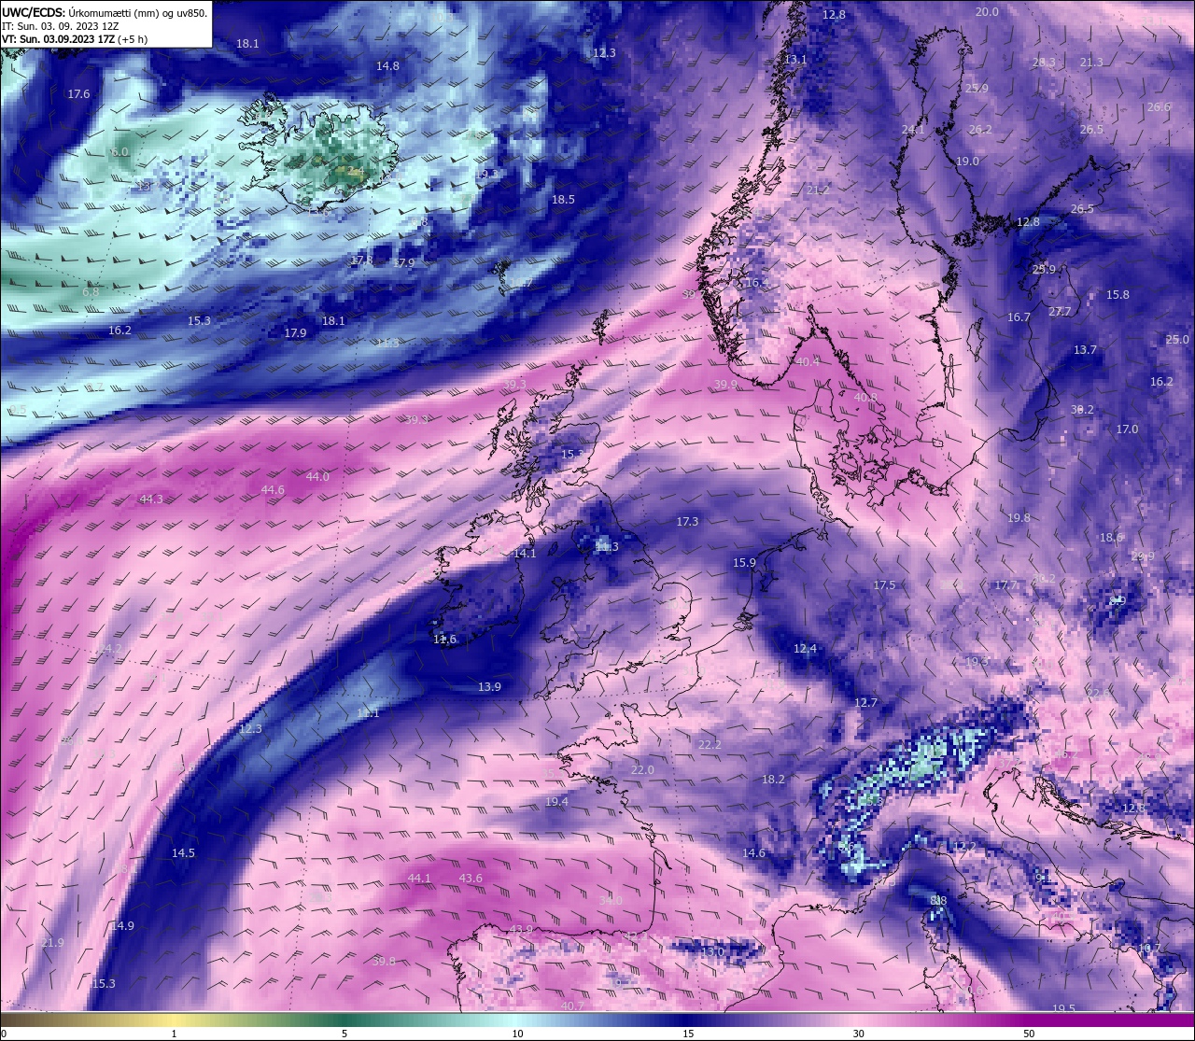This screenshot has width=1195, height=1041.
Task: Click the map value 26.2
Action: (980, 130)
